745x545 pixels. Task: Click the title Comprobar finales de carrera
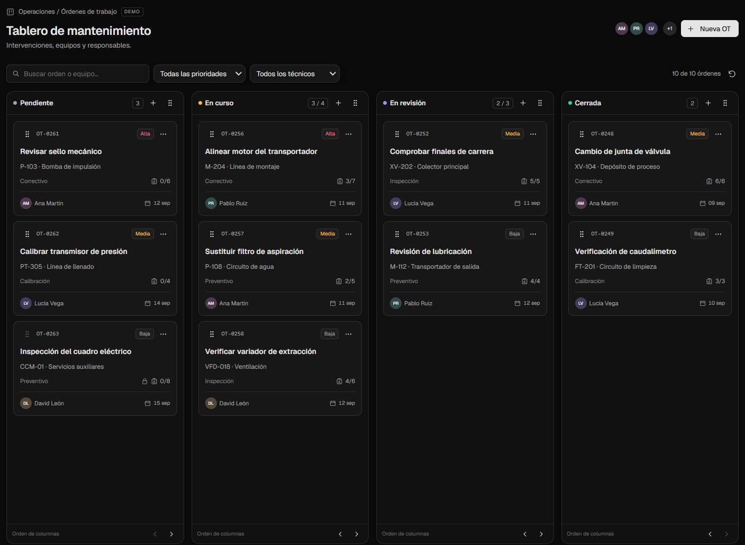(442, 151)
